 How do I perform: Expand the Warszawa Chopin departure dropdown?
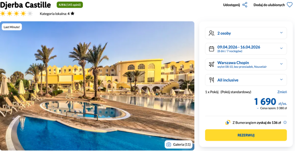click(x=246, y=64)
